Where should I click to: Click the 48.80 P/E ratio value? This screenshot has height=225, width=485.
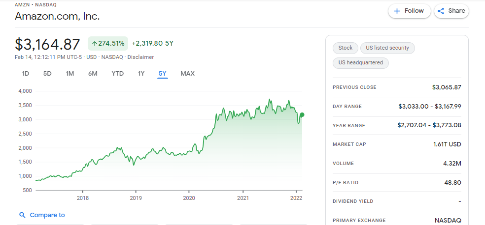tap(453, 182)
